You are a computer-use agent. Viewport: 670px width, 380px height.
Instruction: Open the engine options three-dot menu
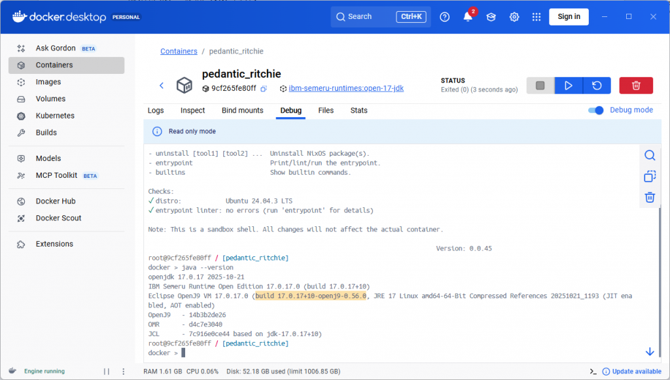point(124,371)
